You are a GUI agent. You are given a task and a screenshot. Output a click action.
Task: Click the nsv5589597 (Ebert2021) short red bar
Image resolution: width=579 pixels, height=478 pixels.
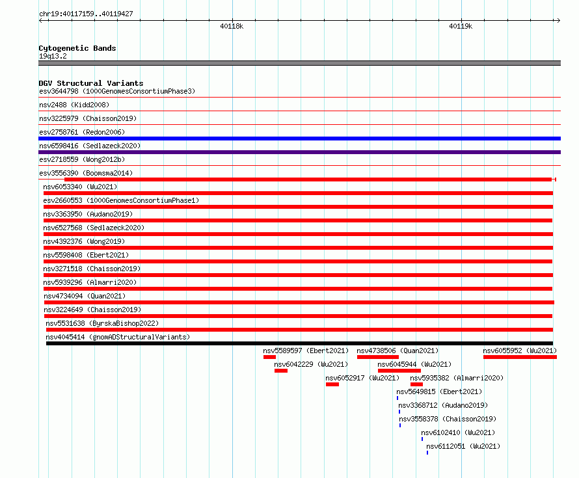click(x=269, y=357)
